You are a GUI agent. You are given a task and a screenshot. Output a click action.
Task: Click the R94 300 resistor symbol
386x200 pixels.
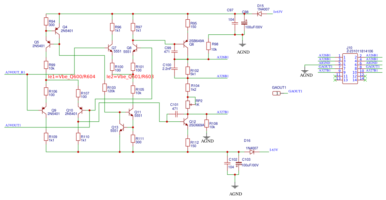pos(46,22)
